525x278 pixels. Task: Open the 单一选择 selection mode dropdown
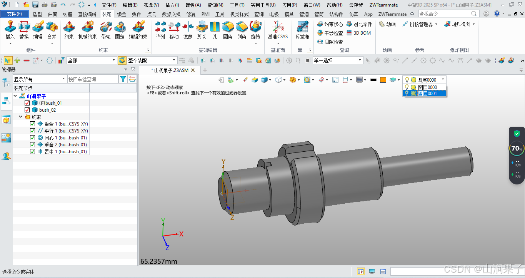[338, 60]
